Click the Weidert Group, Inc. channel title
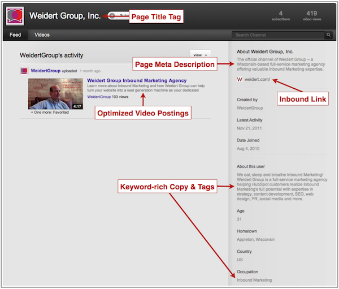Viewport: 339px width, 289px height. 65,16
